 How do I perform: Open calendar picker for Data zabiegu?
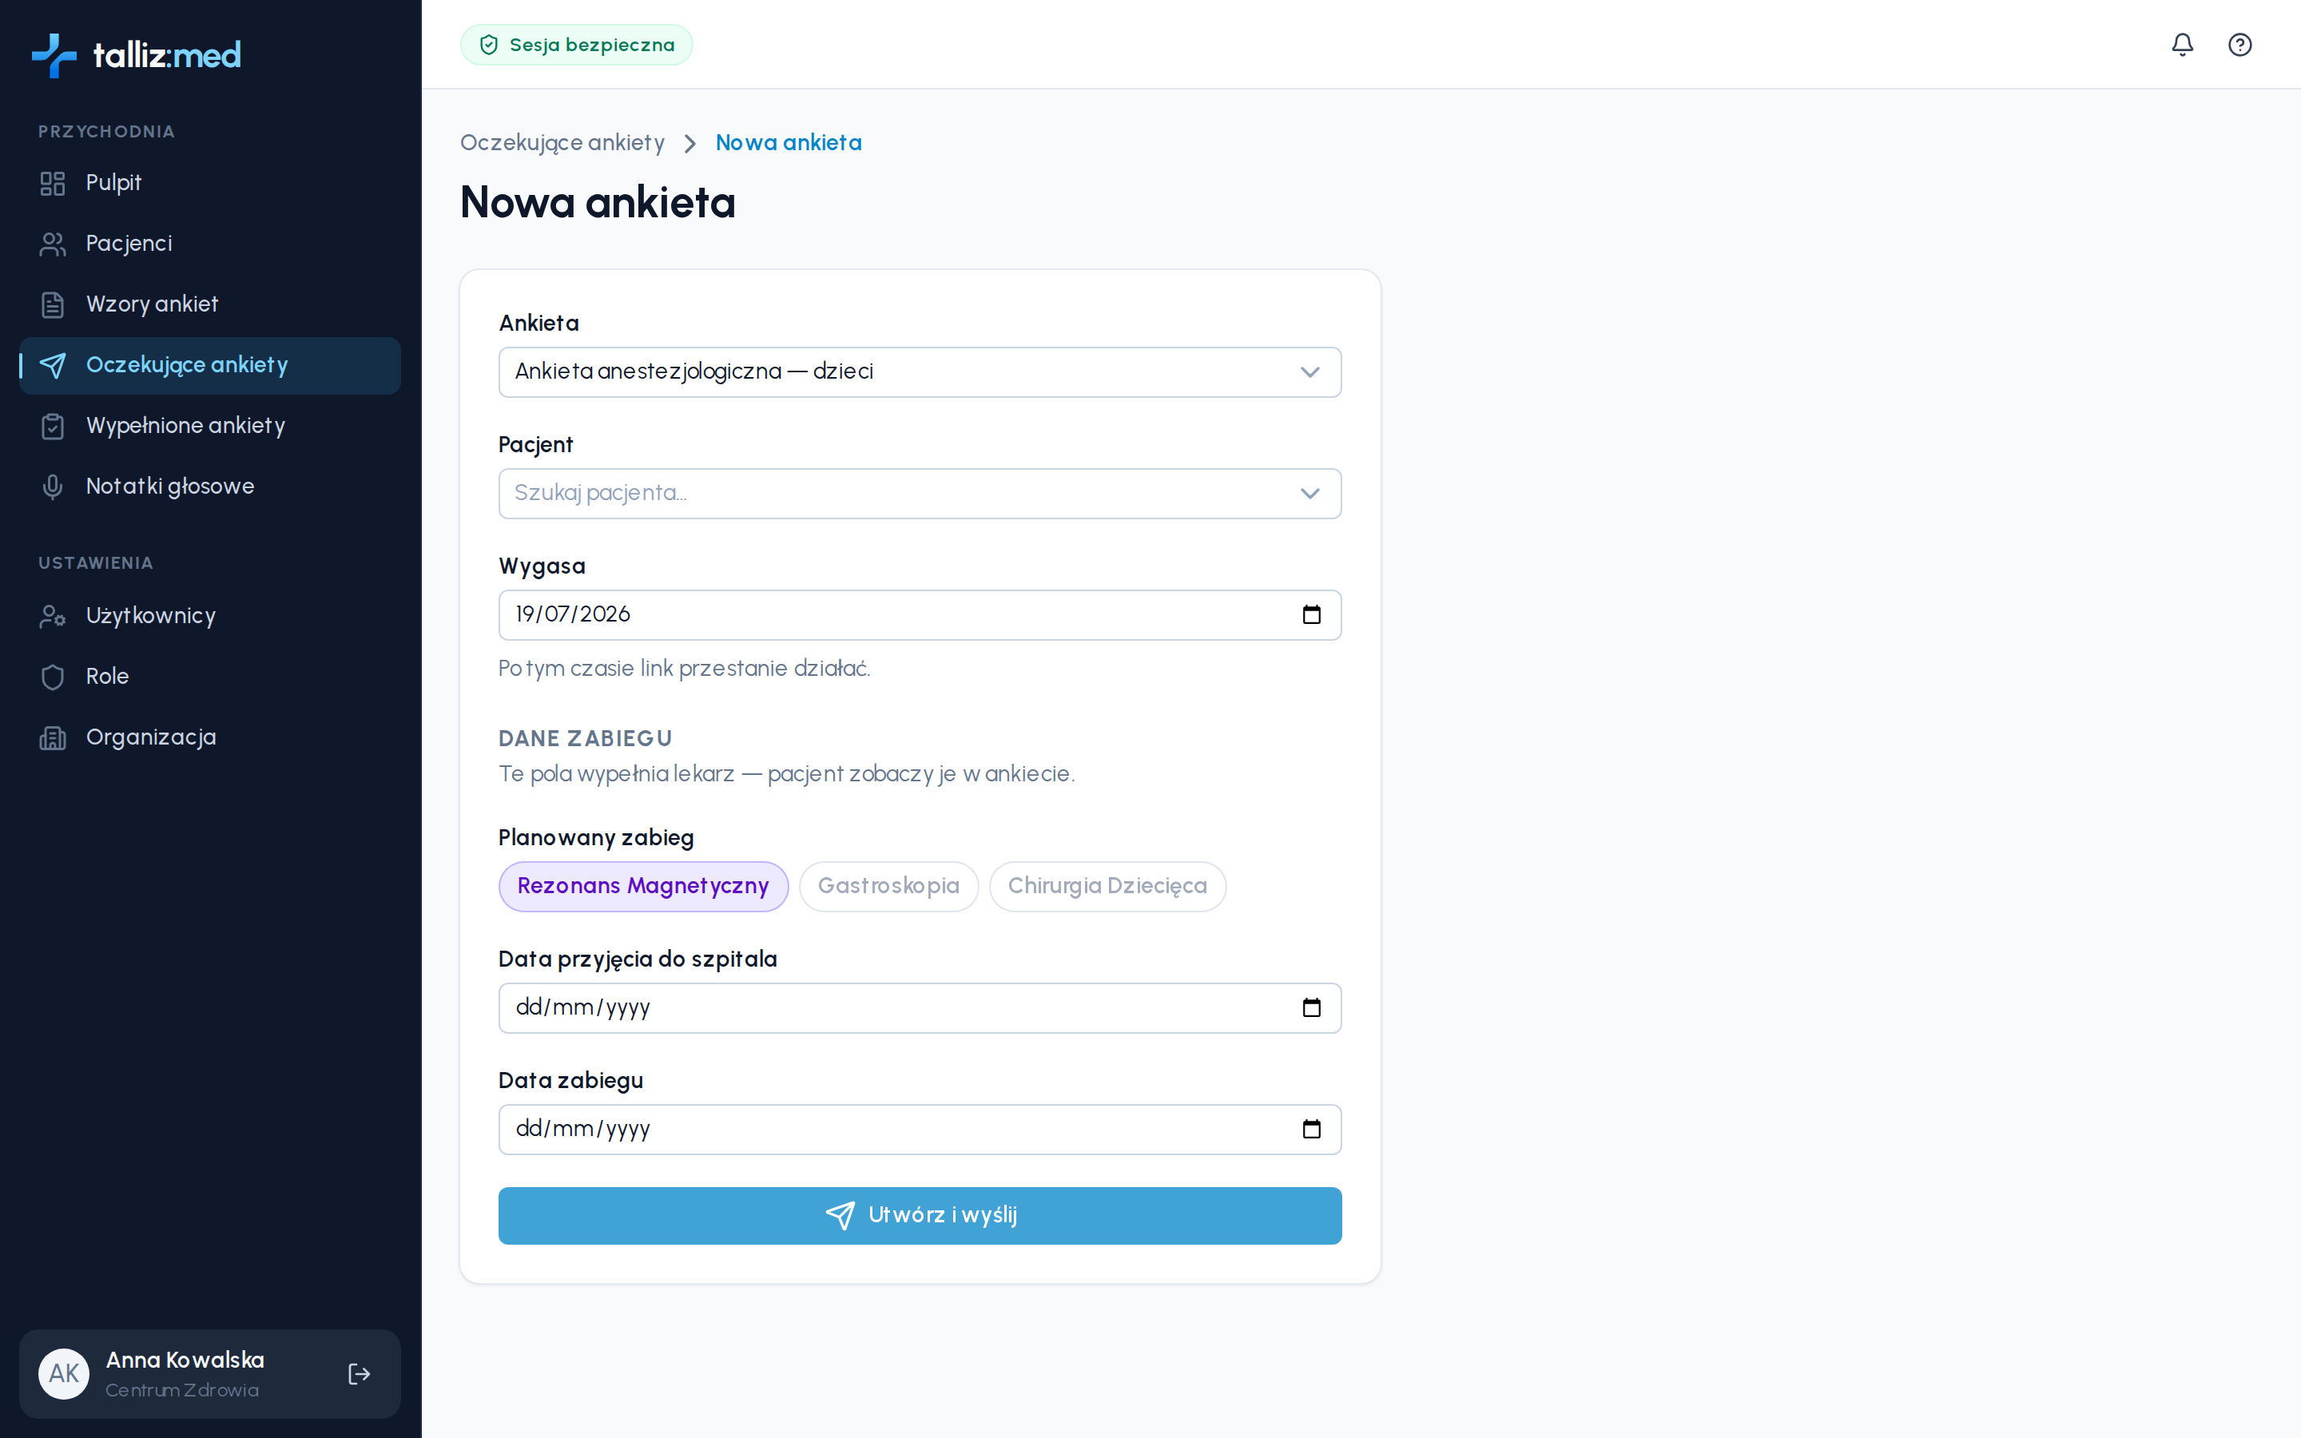(1311, 1129)
